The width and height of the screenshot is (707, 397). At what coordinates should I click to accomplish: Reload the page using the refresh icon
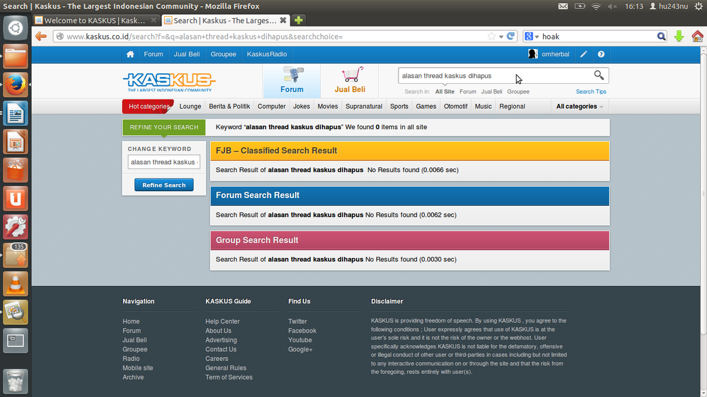(511, 36)
